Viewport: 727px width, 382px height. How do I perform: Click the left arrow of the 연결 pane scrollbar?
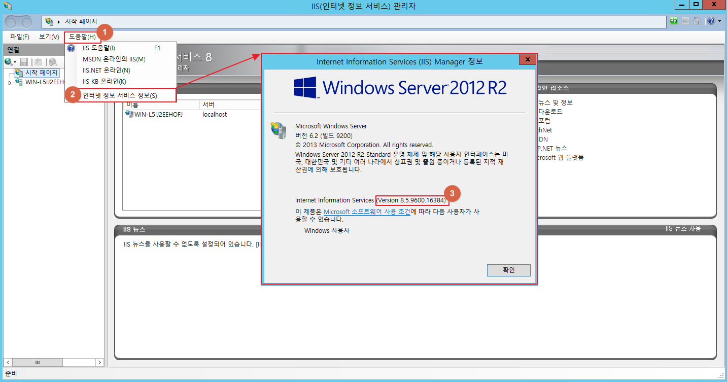(x=7, y=363)
